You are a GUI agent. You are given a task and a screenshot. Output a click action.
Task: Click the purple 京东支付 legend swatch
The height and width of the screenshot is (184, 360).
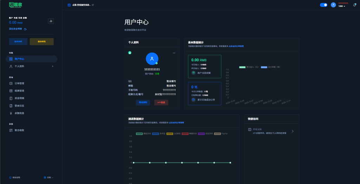201,134
